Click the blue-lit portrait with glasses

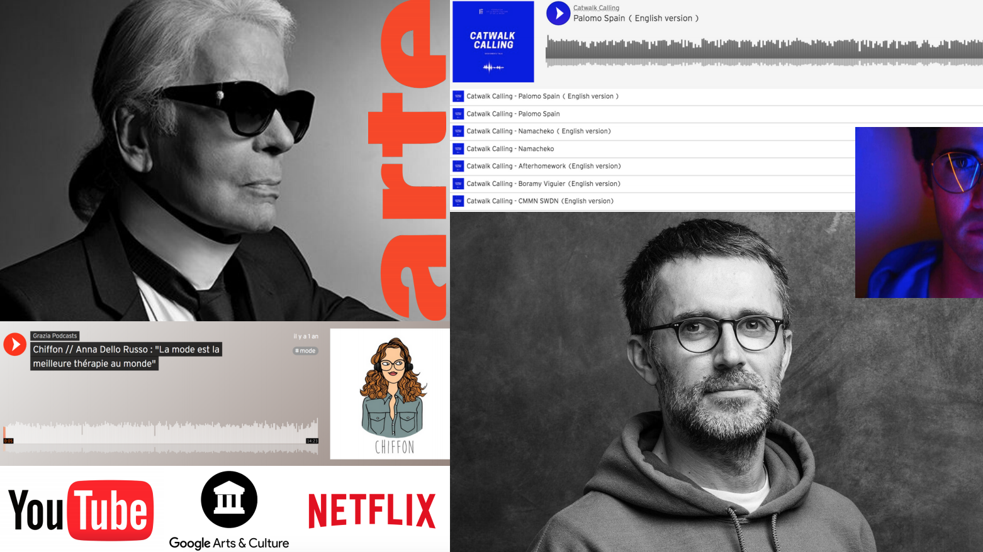919,213
